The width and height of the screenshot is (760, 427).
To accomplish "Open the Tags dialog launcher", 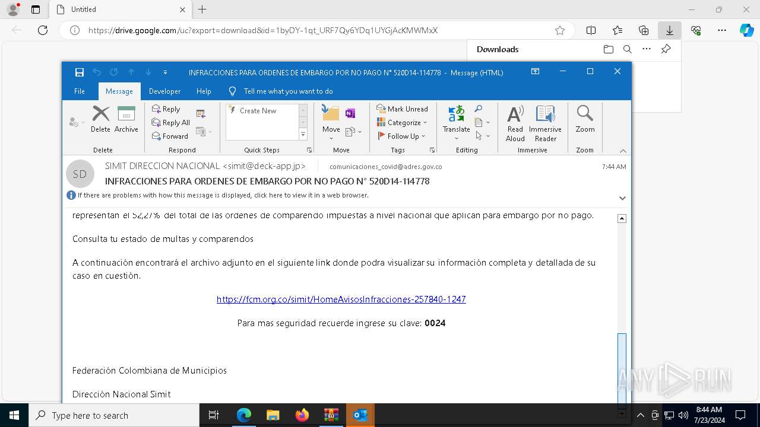I will (x=432, y=151).
